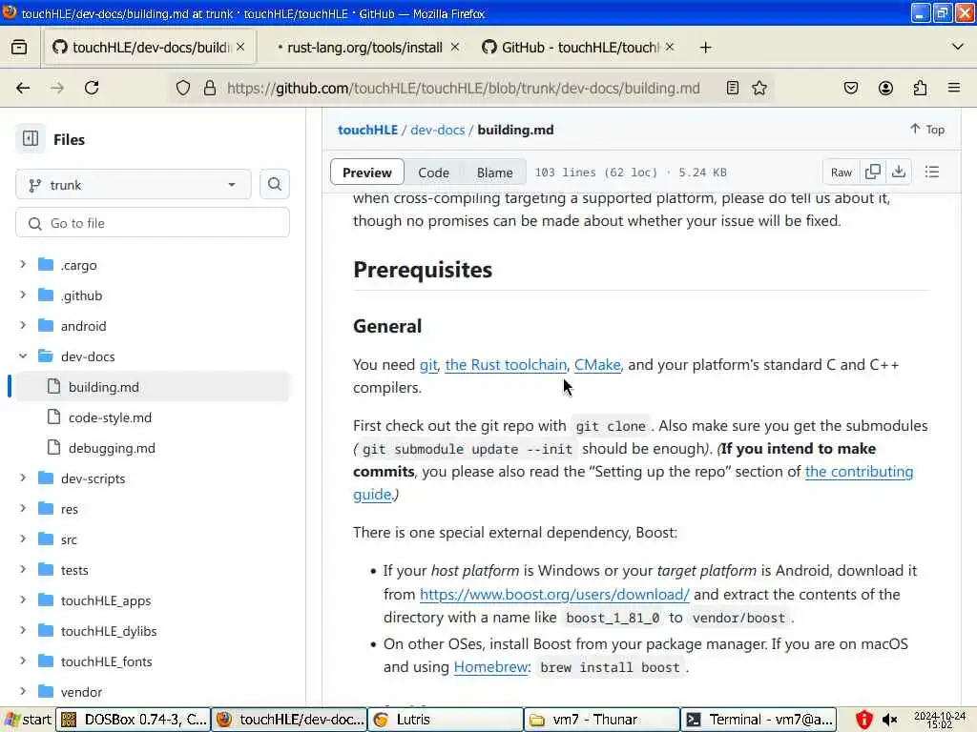The image size is (977, 732).
Task: Click the Go to file field
Action: pyautogui.click(x=153, y=223)
